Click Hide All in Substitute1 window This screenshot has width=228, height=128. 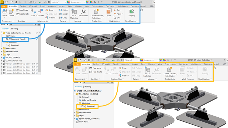tap(124, 76)
